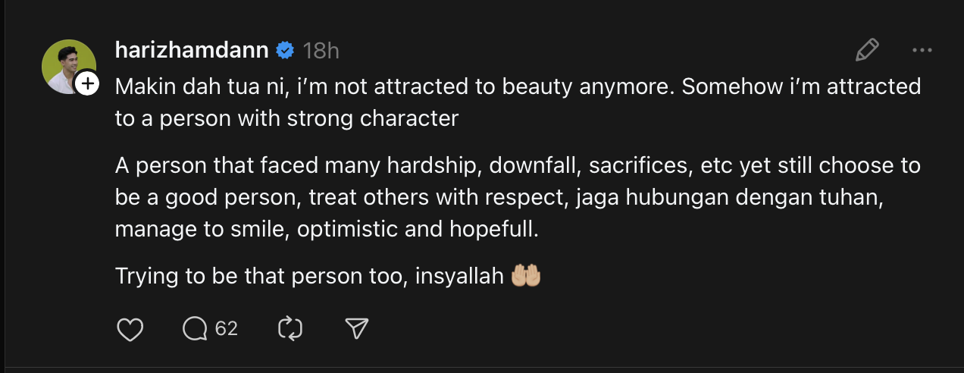The width and height of the screenshot is (964, 373).
Task: Click the folded hands emoji
Action: (526, 276)
